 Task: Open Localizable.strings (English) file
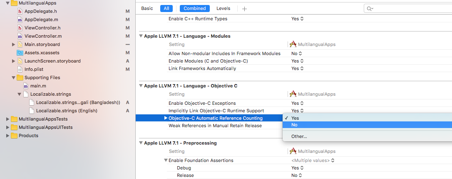(x=67, y=111)
